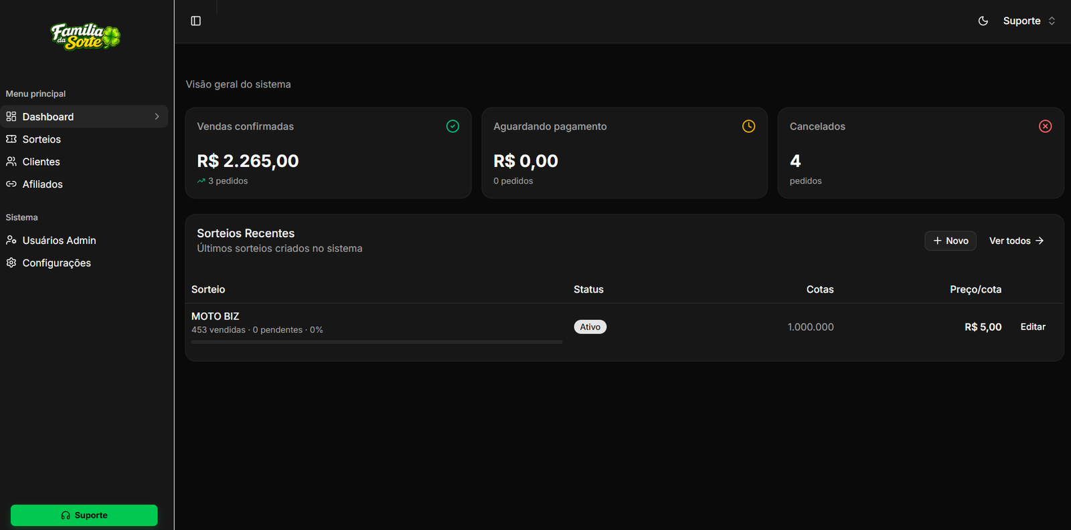This screenshot has width=1071, height=530.
Task: Click the Ativo status badge
Action: pos(590,327)
